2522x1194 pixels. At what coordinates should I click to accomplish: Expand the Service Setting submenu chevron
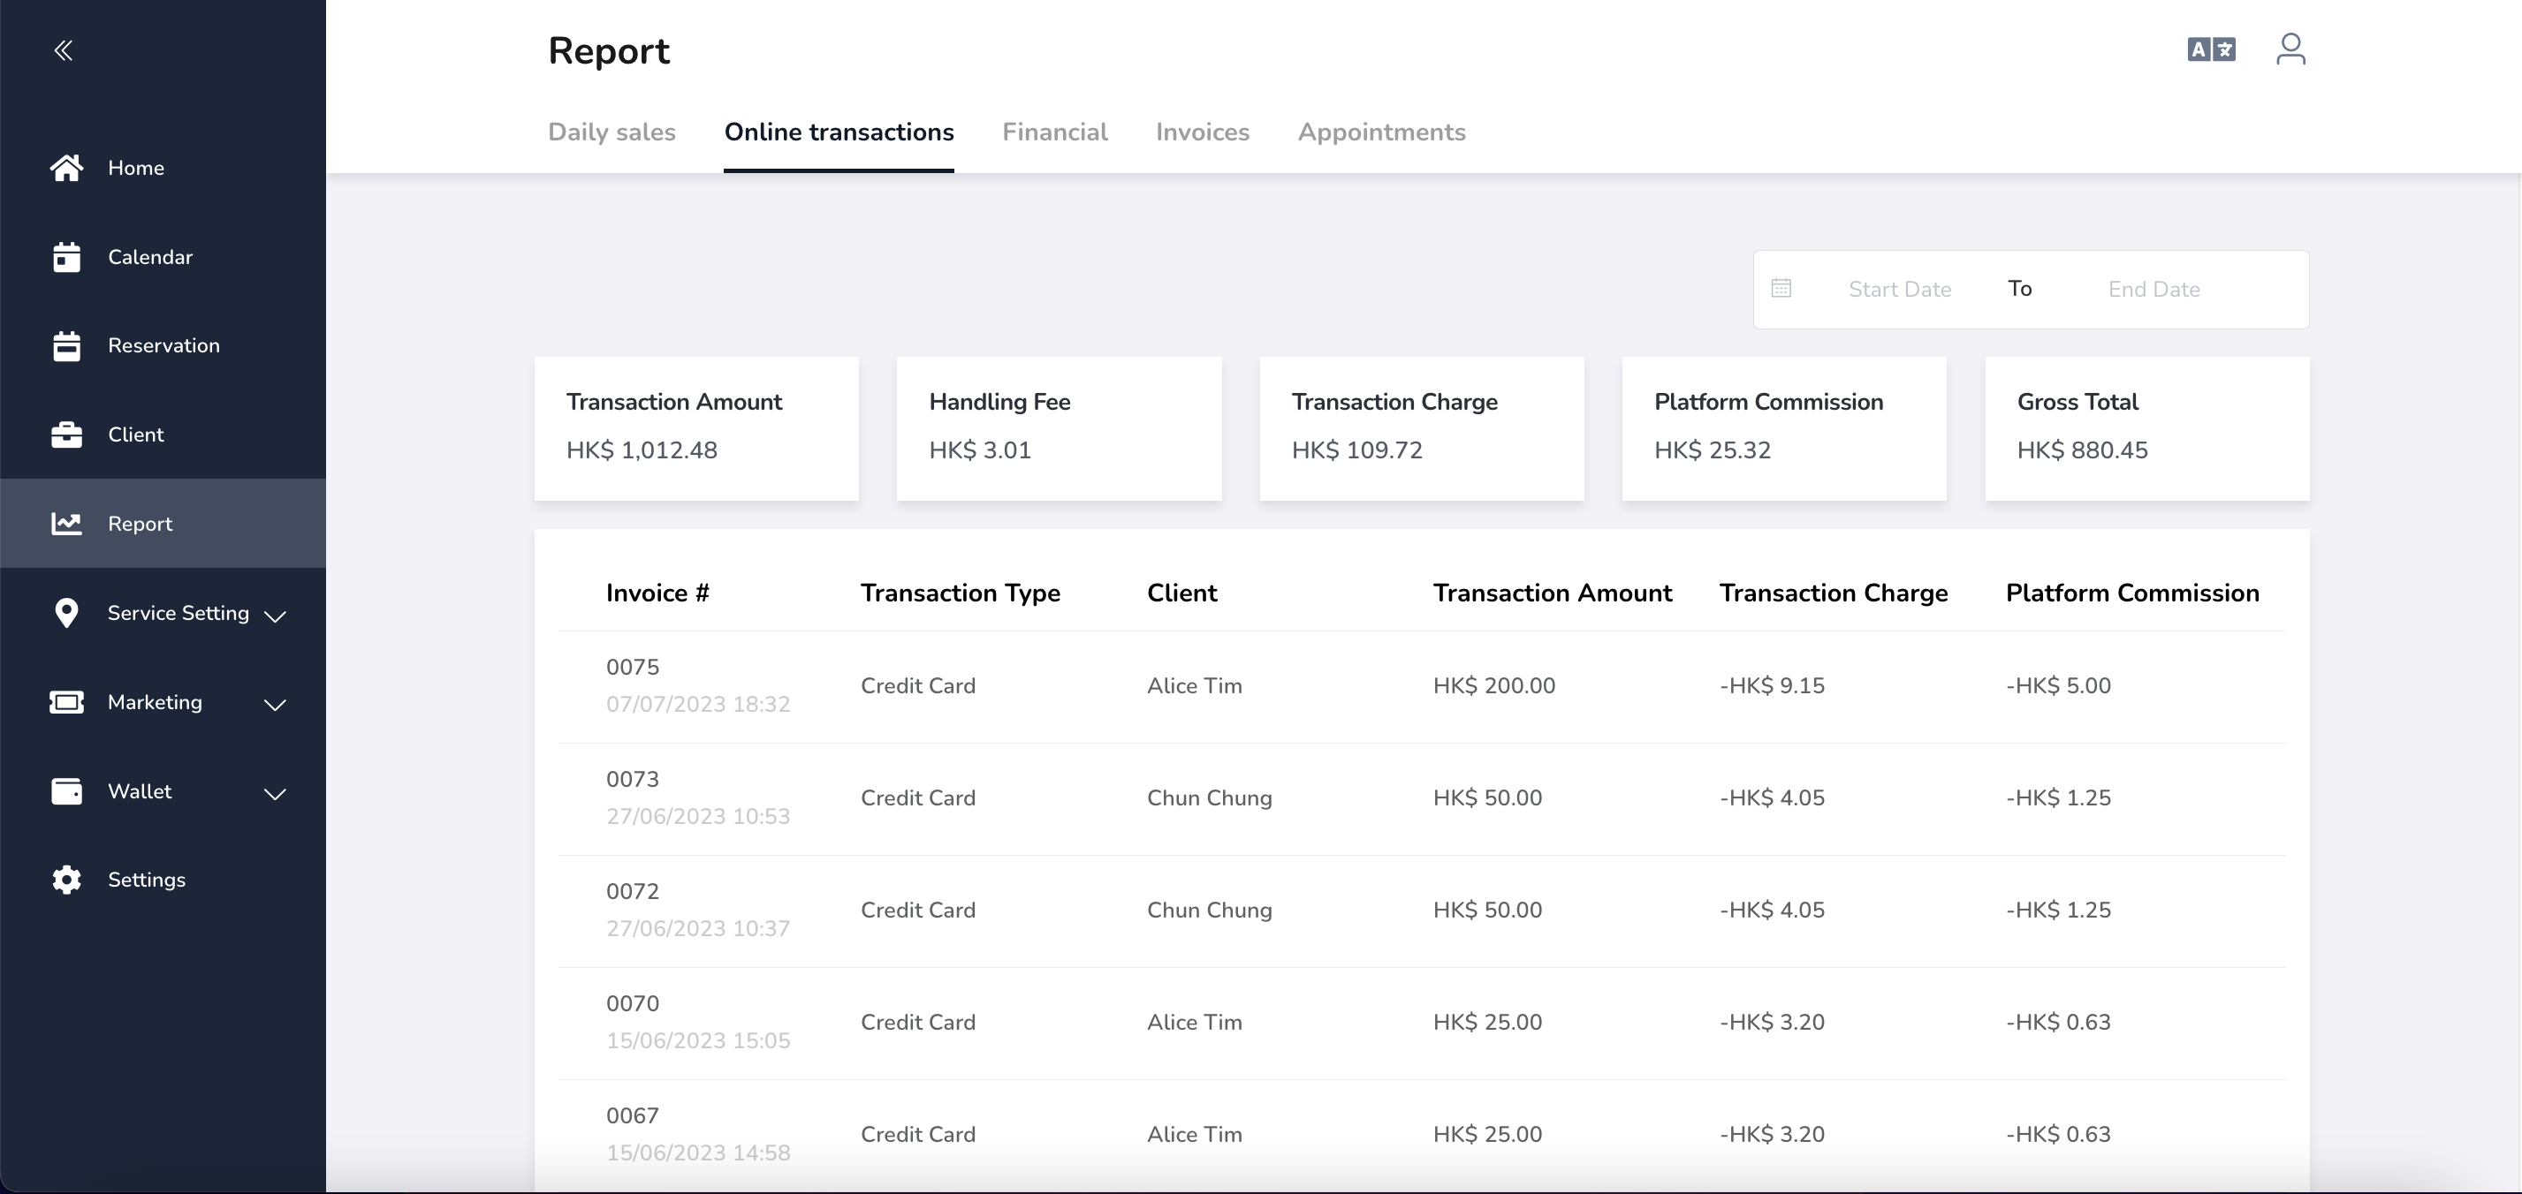pos(275,616)
